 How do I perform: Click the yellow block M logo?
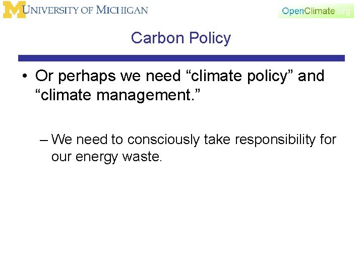tap(14, 10)
